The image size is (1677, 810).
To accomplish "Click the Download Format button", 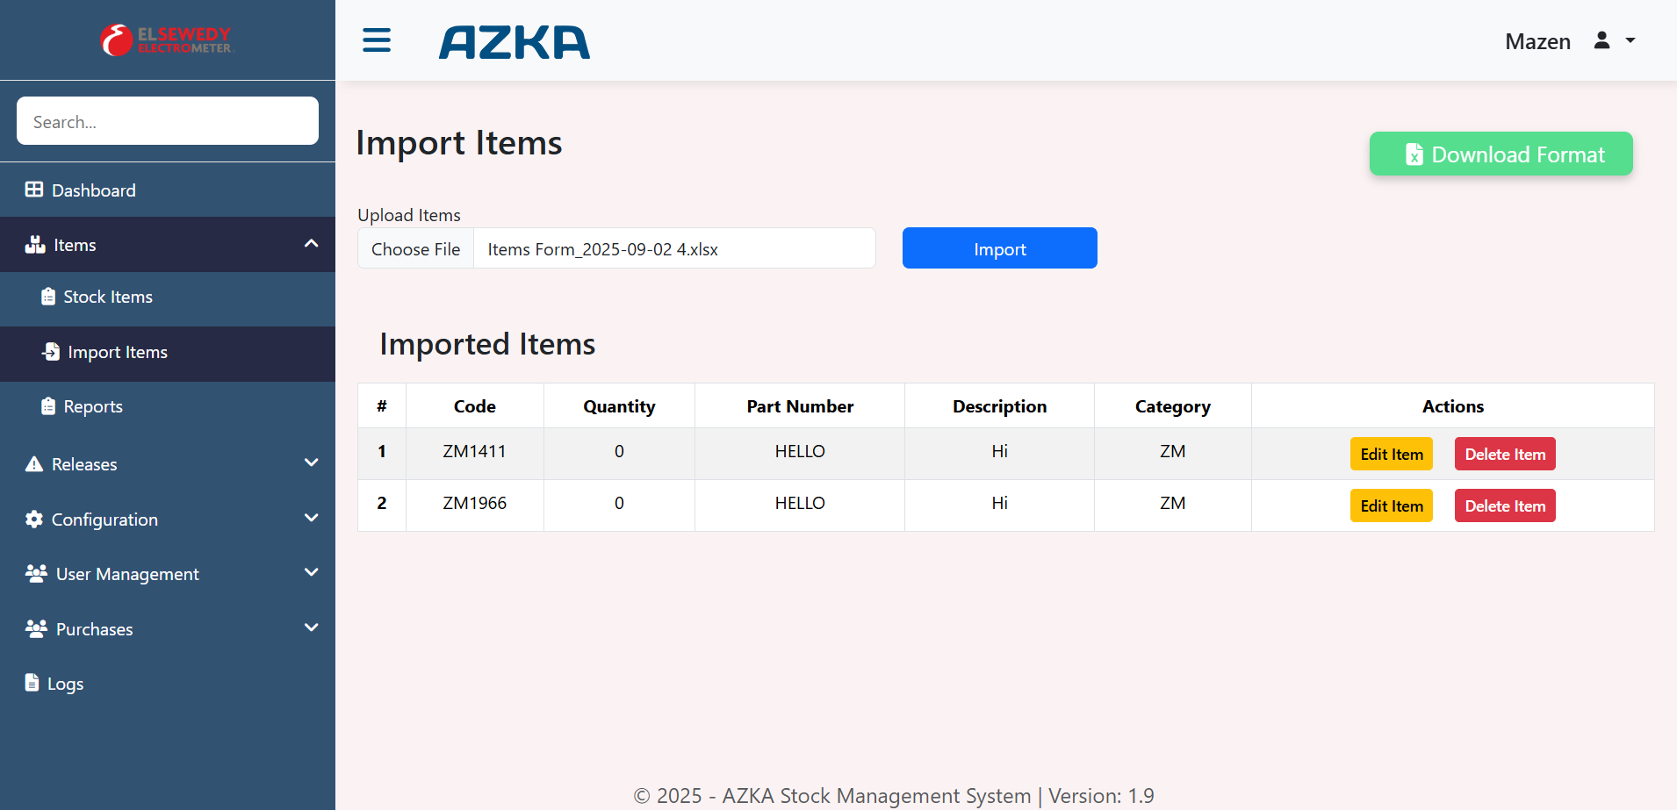I will click(x=1501, y=154).
